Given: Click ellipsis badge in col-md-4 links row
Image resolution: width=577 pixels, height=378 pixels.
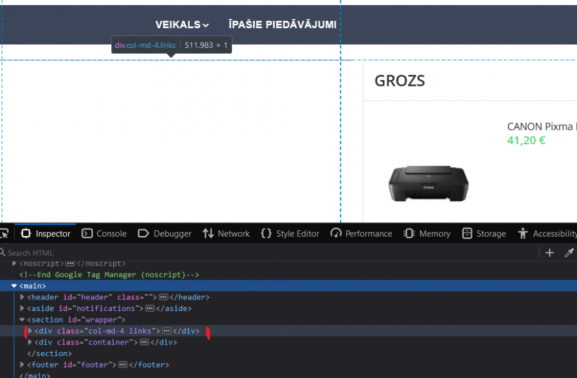Looking at the screenshot, I should [x=167, y=331].
